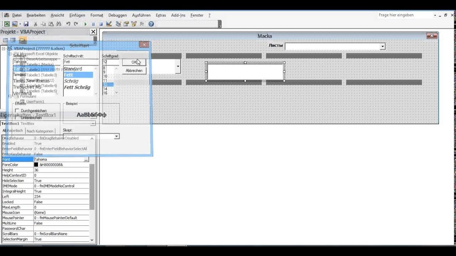Switch to Excel view via toolbar icon
Viewport: 456px width, 256px height.
click(7, 24)
